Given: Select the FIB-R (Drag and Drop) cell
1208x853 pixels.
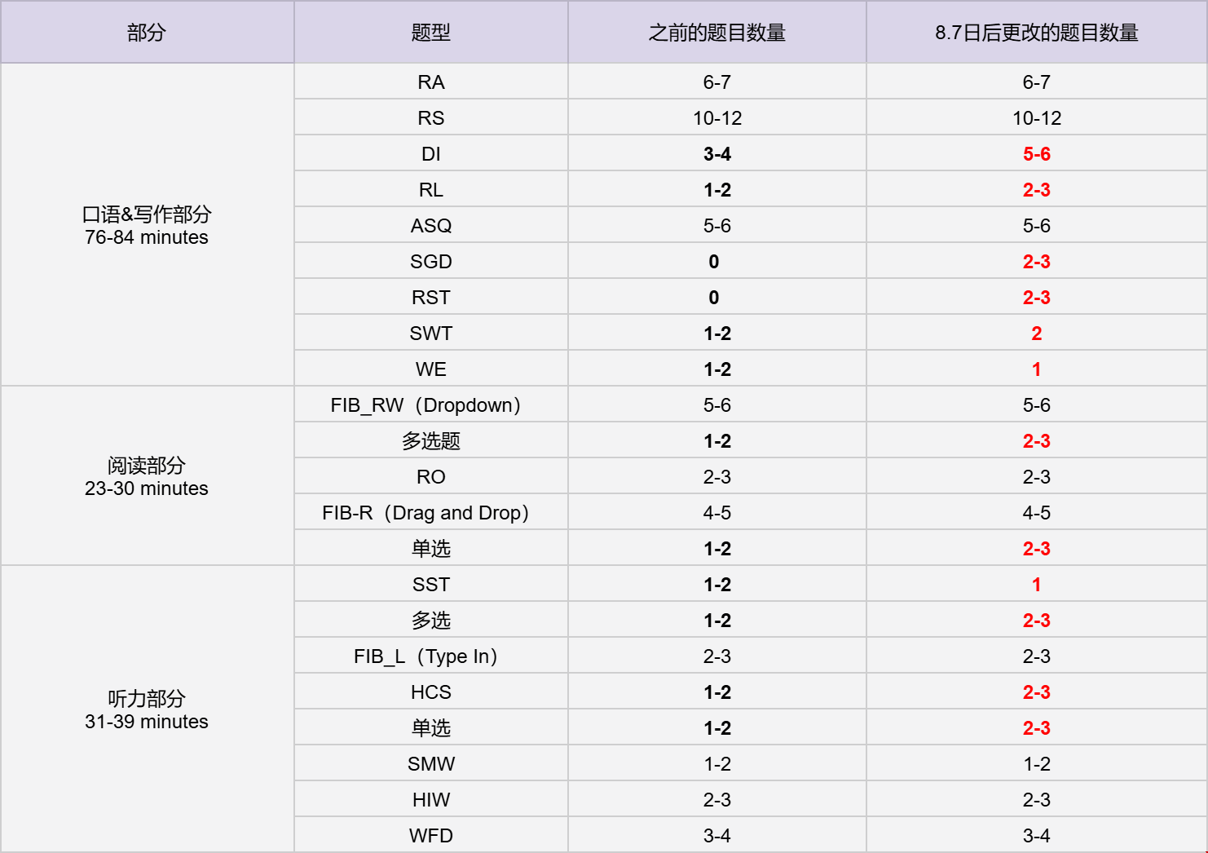Looking at the screenshot, I should 425,513.
